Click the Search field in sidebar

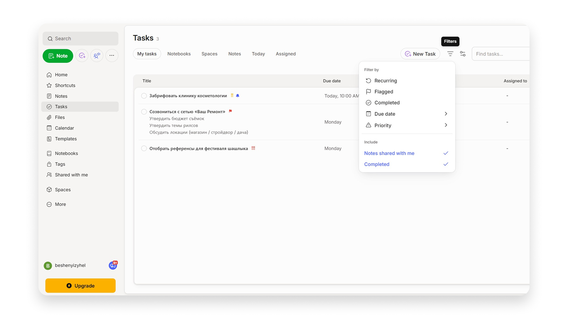[x=80, y=39]
